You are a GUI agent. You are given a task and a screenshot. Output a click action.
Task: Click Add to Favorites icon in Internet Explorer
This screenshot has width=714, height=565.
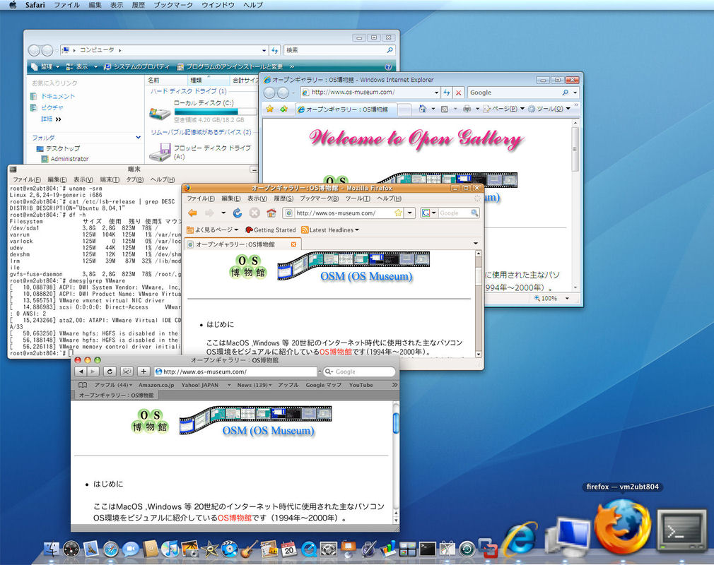pos(284,109)
